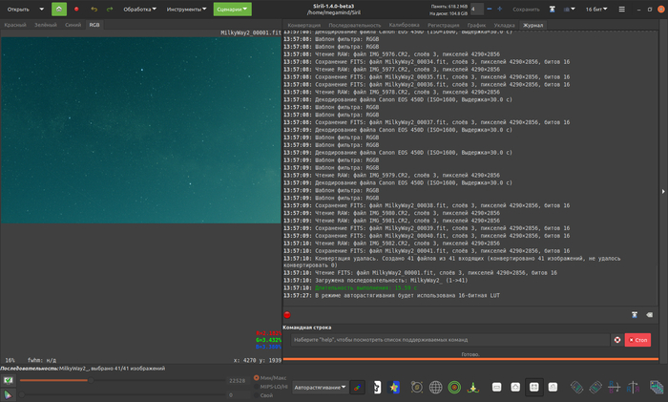Open the Авторастягивание display mode dropdown
This screenshot has height=402, width=668.
[x=321, y=387]
